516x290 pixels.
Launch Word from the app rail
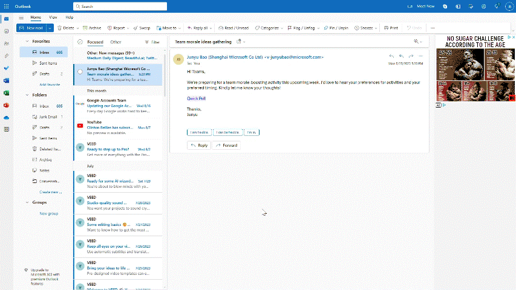pyautogui.click(x=6, y=80)
